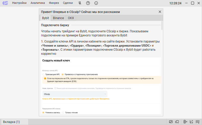Add an order book via bottom-bar icon
202x125 pixels.
pos(185,122)
